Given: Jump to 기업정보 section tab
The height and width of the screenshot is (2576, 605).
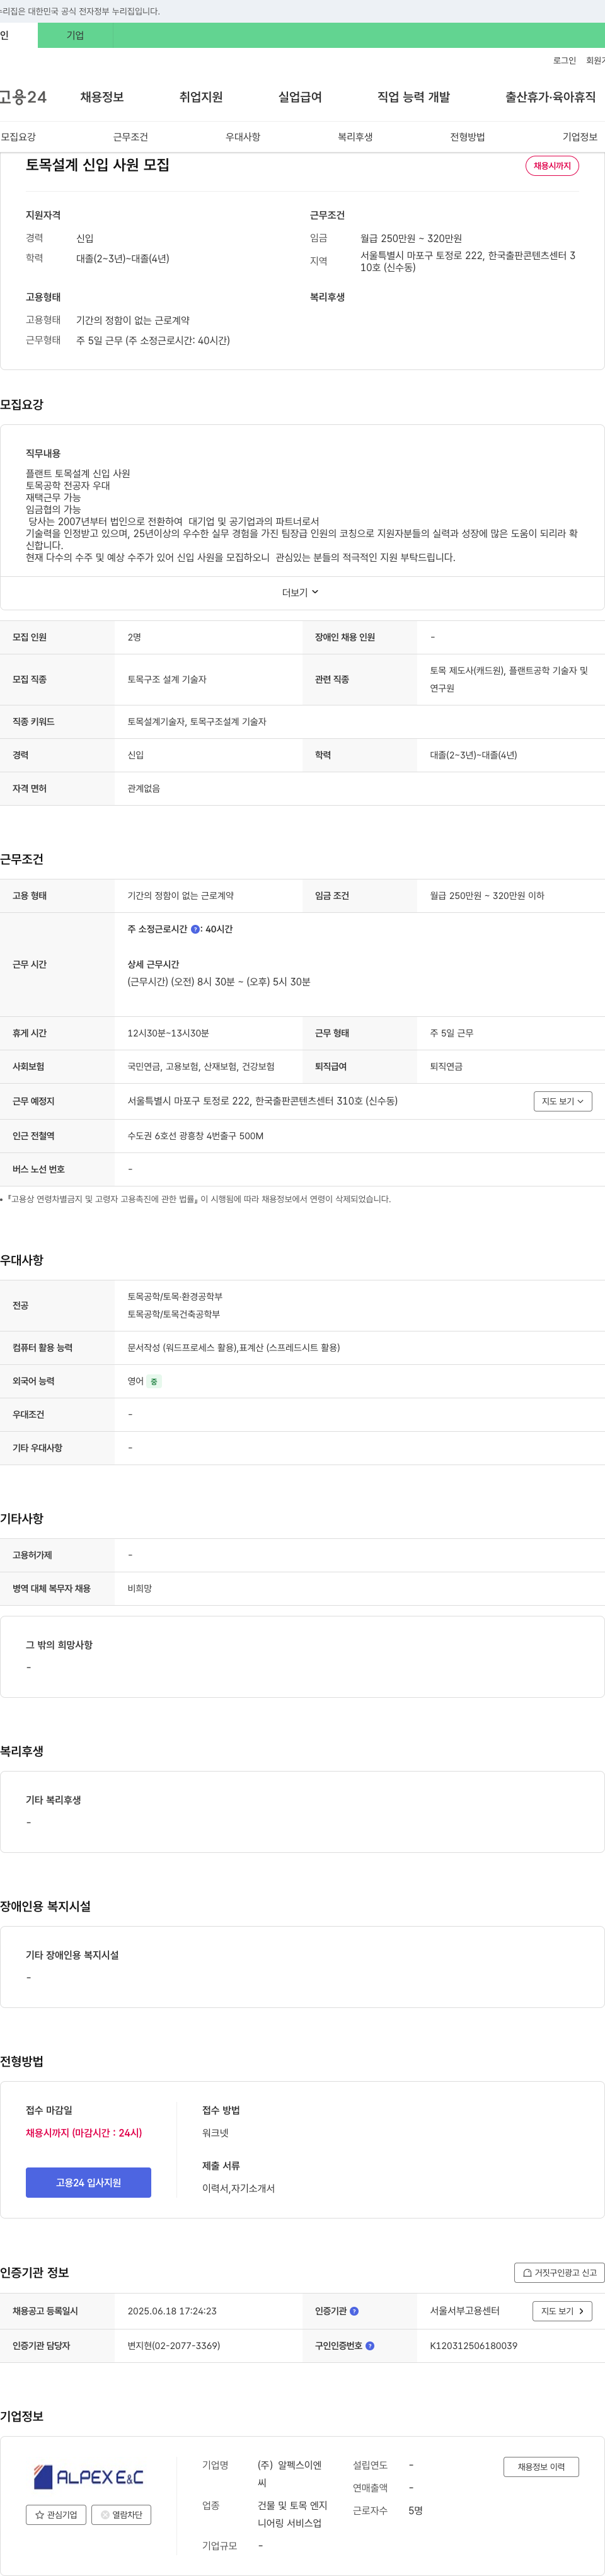Looking at the screenshot, I should click(x=580, y=137).
